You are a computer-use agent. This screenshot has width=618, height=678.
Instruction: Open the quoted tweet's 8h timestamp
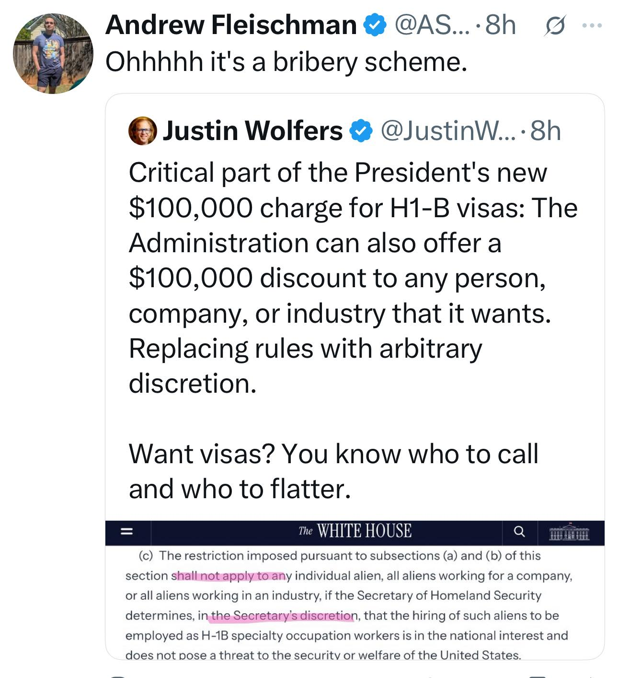546,131
